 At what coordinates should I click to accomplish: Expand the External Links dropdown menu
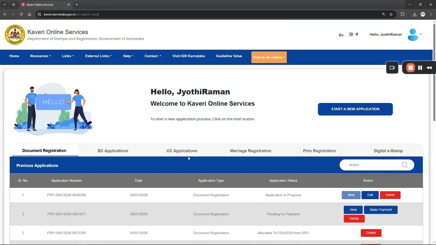98,56
